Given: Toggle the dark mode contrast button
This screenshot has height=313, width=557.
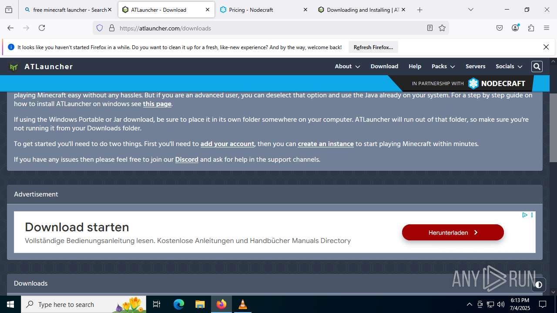Looking at the screenshot, I should tap(539, 285).
